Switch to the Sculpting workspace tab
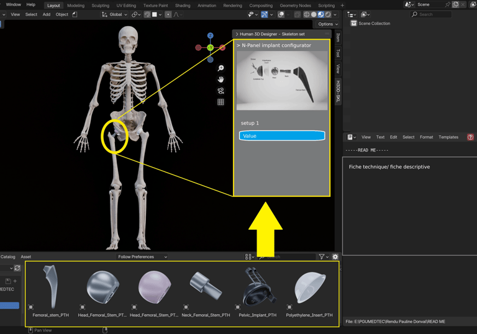The height and width of the screenshot is (334, 477). [101, 6]
